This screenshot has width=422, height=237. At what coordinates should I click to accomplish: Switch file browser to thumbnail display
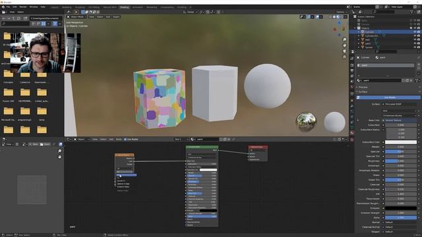[x=44, y=24]
